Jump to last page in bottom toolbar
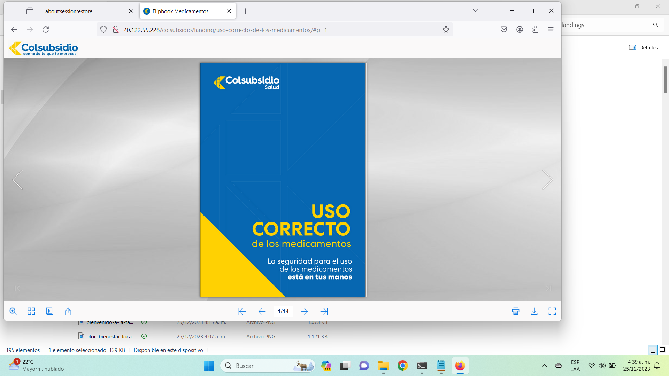The image size is (669, 376). point(324,311)
